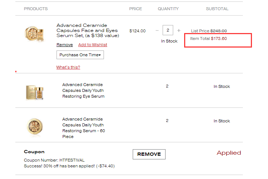Click the Add to Wishlist link
The width and height of the screenshot is (268, 179).
(x=93, y=45)
